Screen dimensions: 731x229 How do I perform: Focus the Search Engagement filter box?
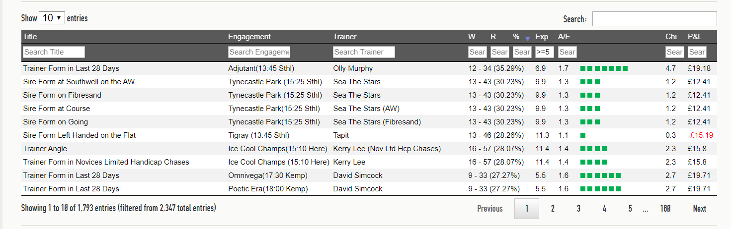[259, 52]
